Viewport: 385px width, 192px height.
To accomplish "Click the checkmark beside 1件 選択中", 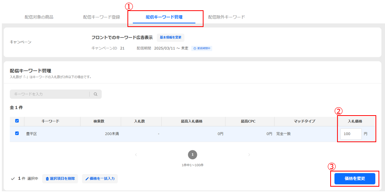I will pyautogui.click(x=13, y=179).
